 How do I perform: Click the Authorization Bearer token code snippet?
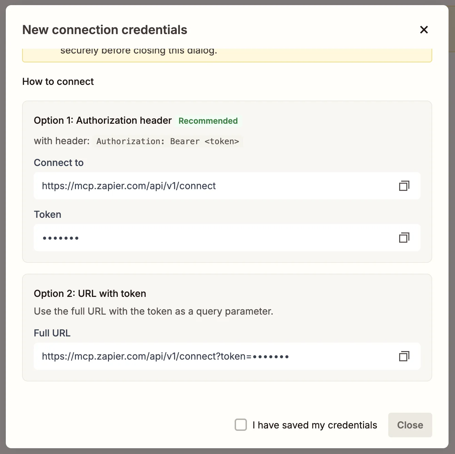pos(168,141)
